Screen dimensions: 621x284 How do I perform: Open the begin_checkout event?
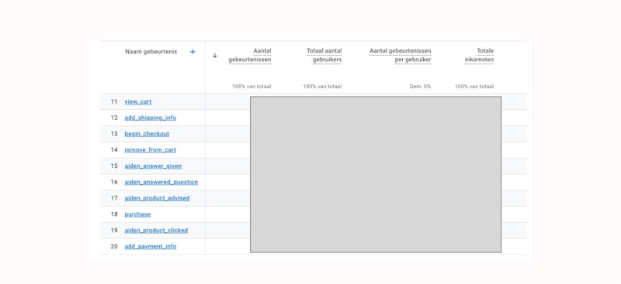pyautogui.click(x=147, y=134)
